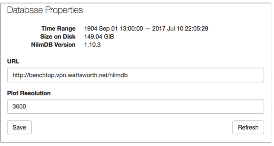
Task: Click the dash between the time range dates
Action: (148, 29)
